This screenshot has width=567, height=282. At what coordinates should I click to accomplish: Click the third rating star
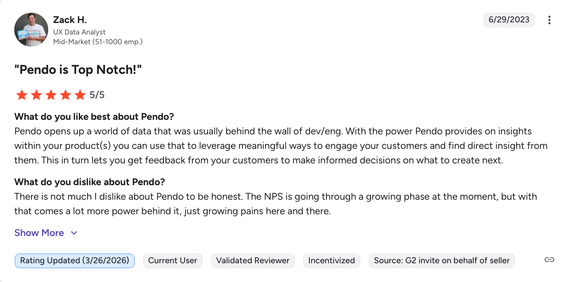click(51, 95)
